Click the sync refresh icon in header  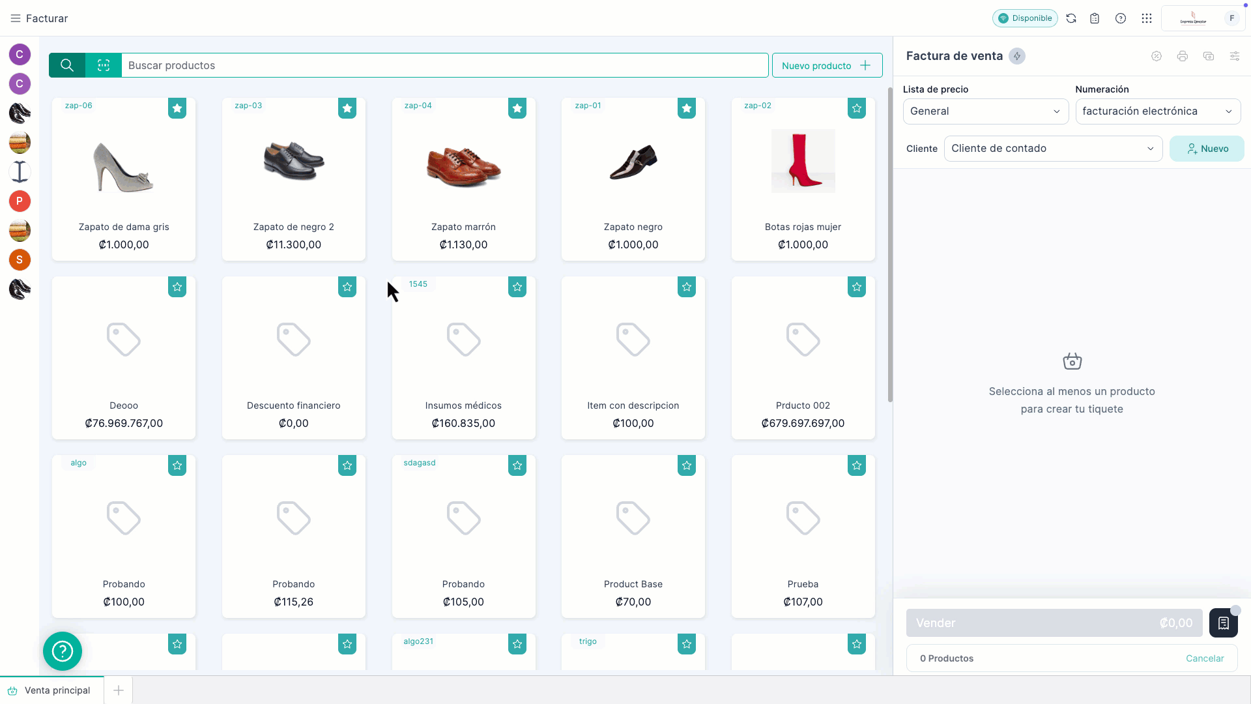tap(1071, 18)
